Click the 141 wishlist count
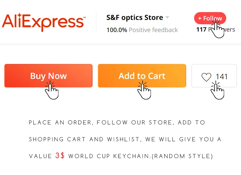241x175 pixels. click(222, 77)
